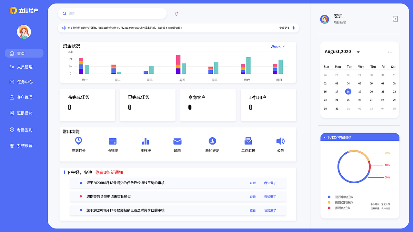Open the 签到打卡 clock-in icon
Screen dimensions: 413x232
point(78,141)
